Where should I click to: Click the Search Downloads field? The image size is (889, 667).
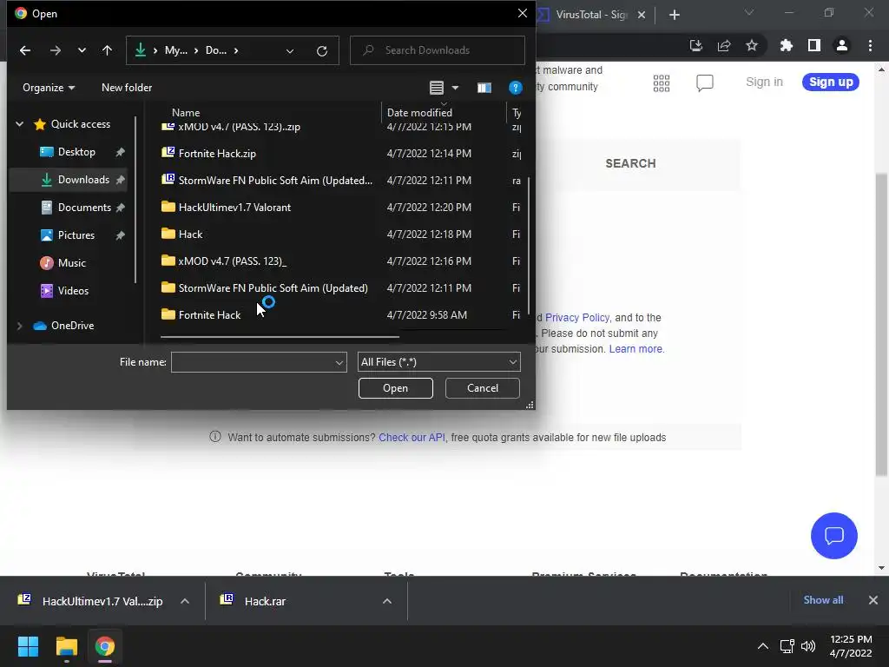tap(438, 50)
